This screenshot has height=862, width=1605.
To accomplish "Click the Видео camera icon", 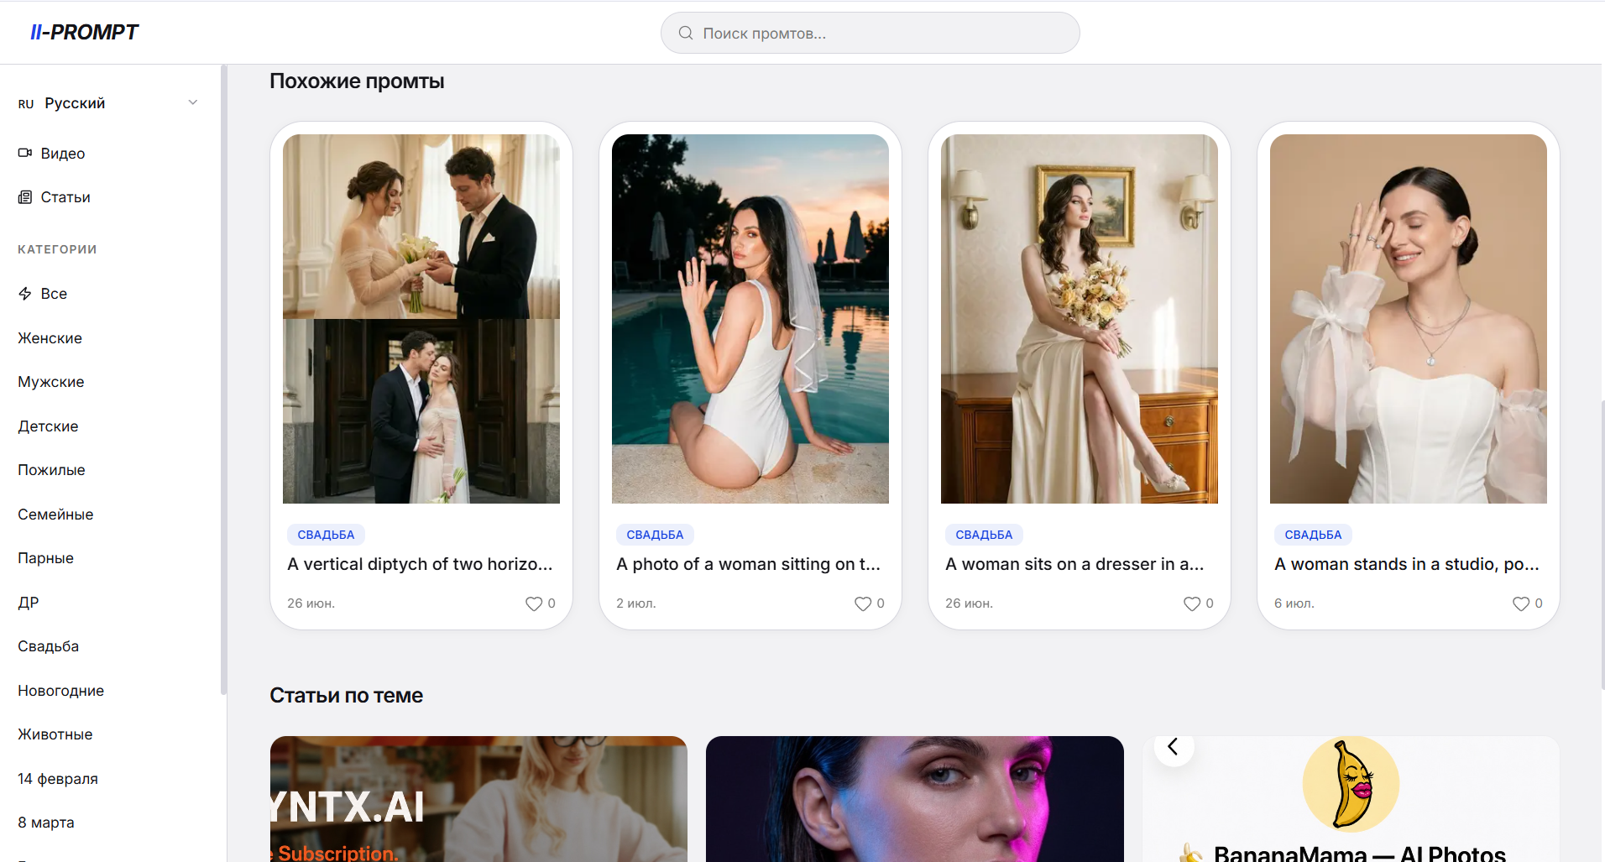I will (25, 153).
